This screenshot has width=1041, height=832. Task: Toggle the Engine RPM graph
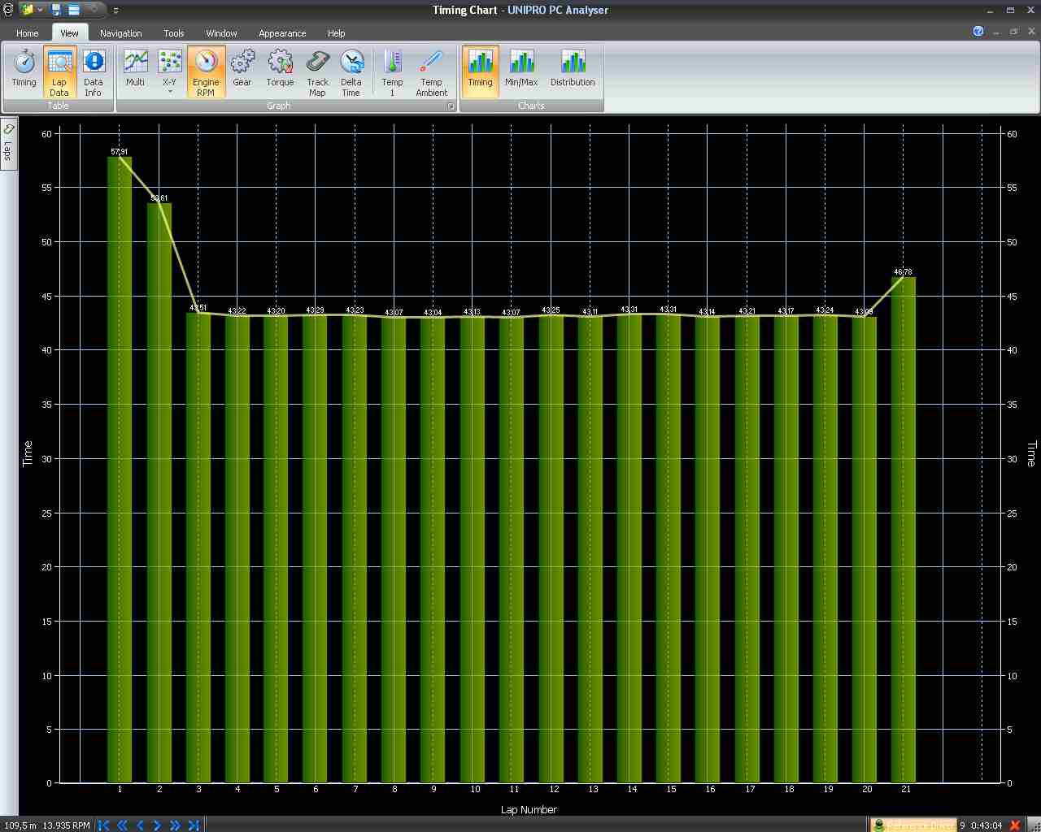coord(206,72)
